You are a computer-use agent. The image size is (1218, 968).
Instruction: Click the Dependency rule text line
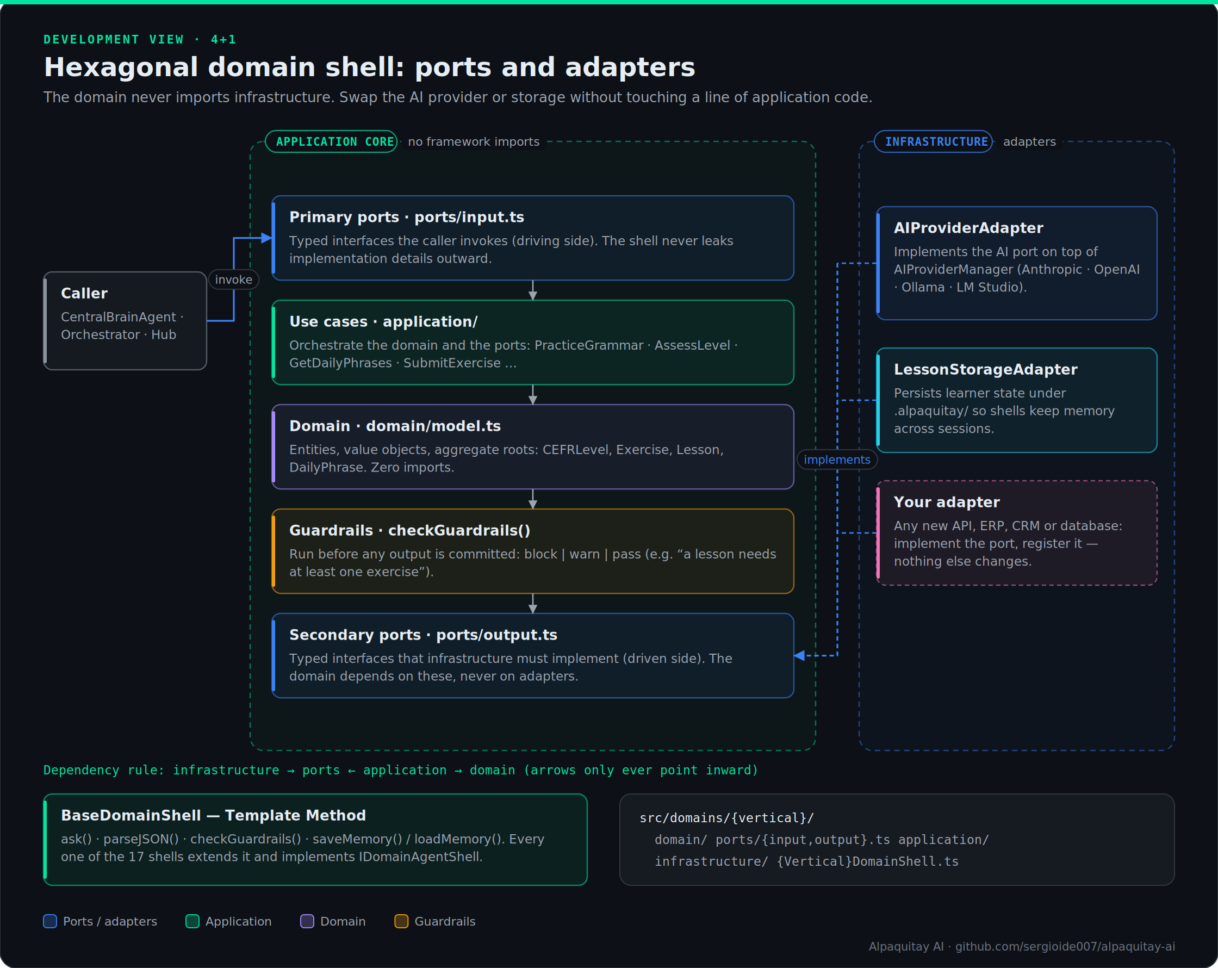(401, 770)
